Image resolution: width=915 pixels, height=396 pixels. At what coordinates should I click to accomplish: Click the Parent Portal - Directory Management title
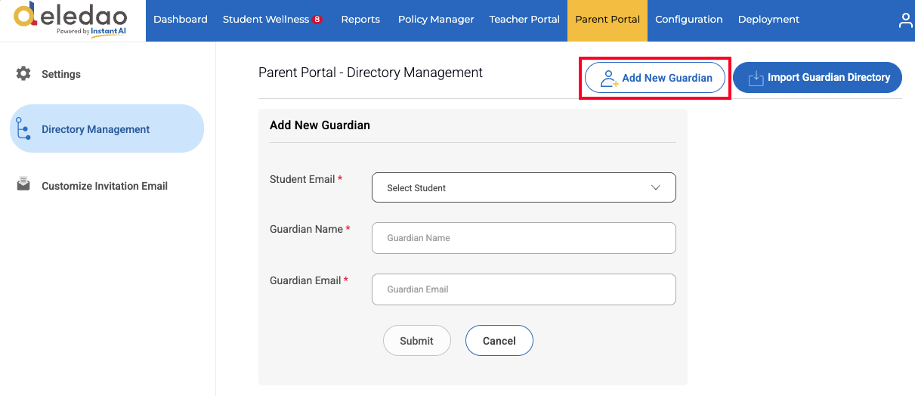370,73
